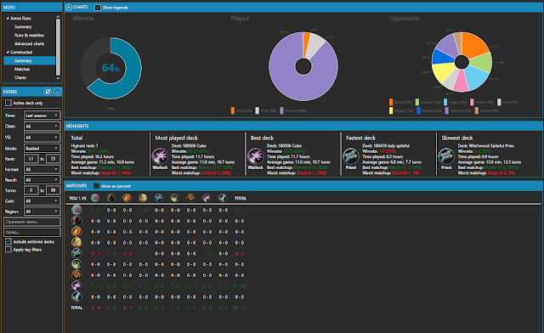Open the Mode dropdown set to Ranked
The width and height of the screenshot is (544, 333).
42,148
